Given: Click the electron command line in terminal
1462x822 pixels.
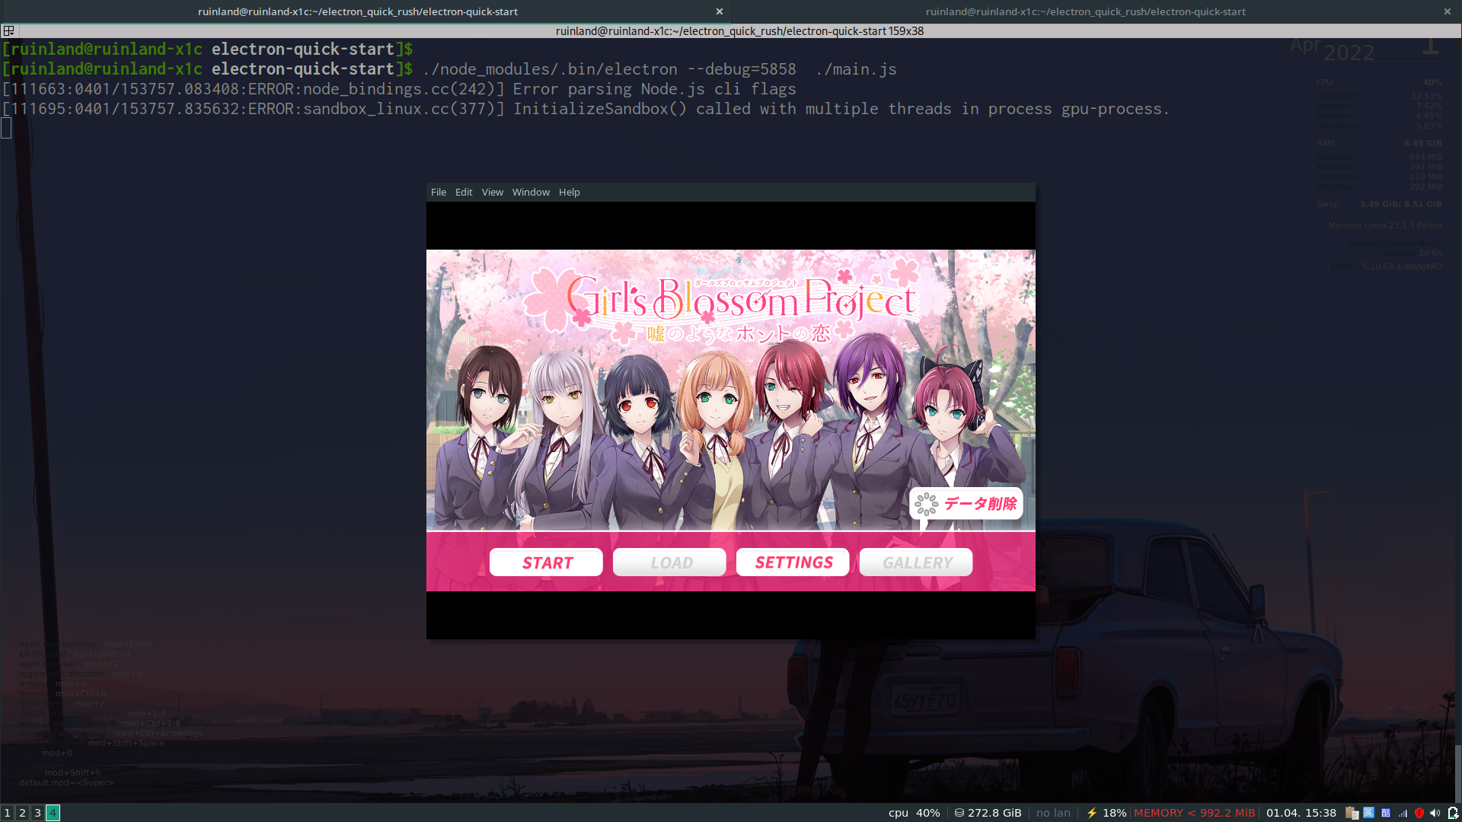Looking at the screenshot, I should pyautogui.click(x=659, y=69).
